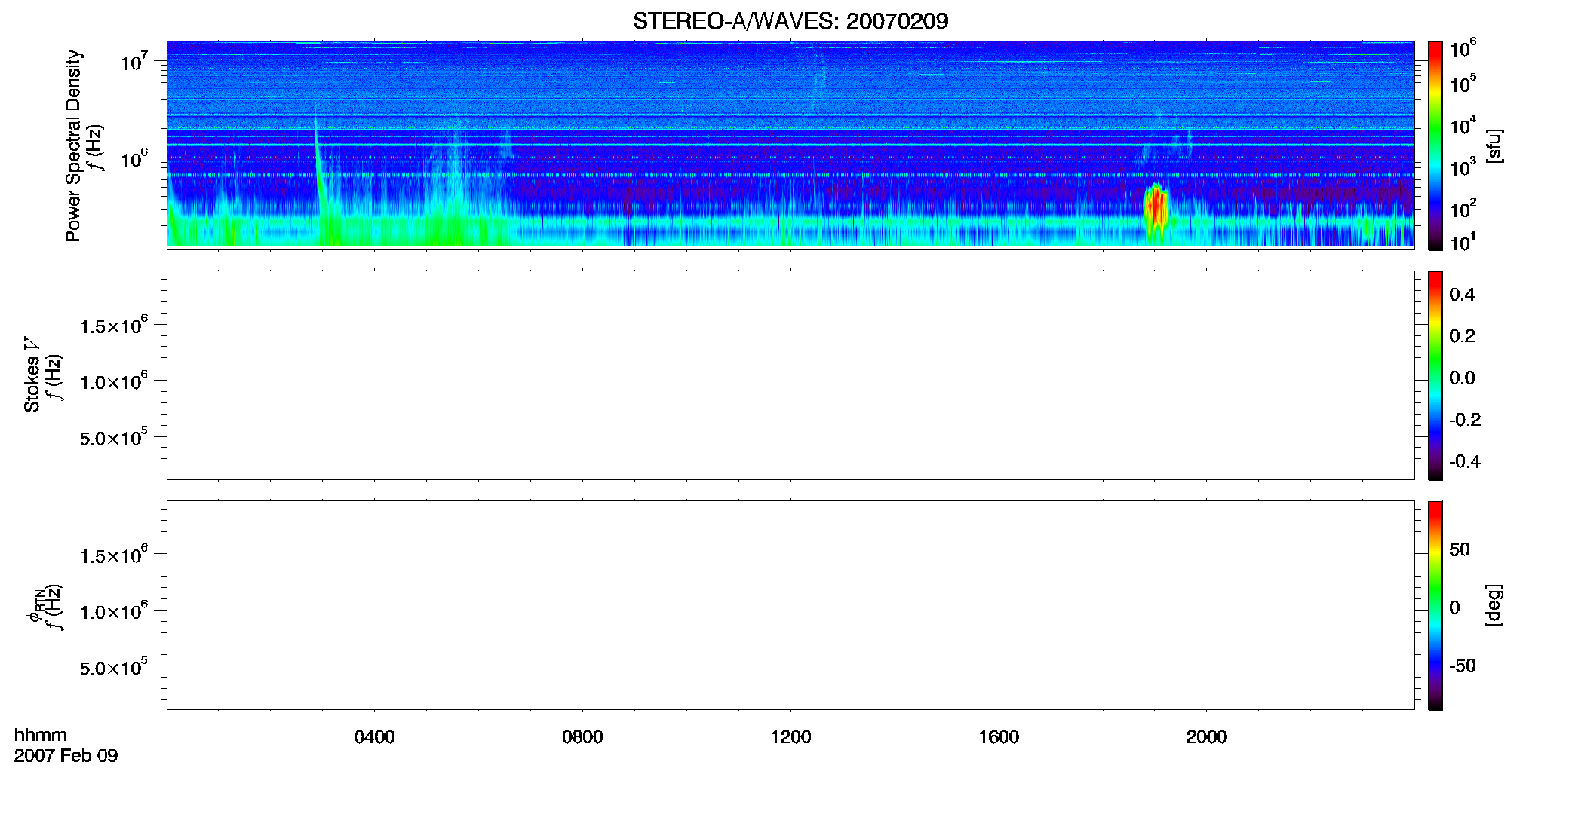The image size is (1581, 814).
Task: Click the 0400 time tick label
Action: (374, 737)
